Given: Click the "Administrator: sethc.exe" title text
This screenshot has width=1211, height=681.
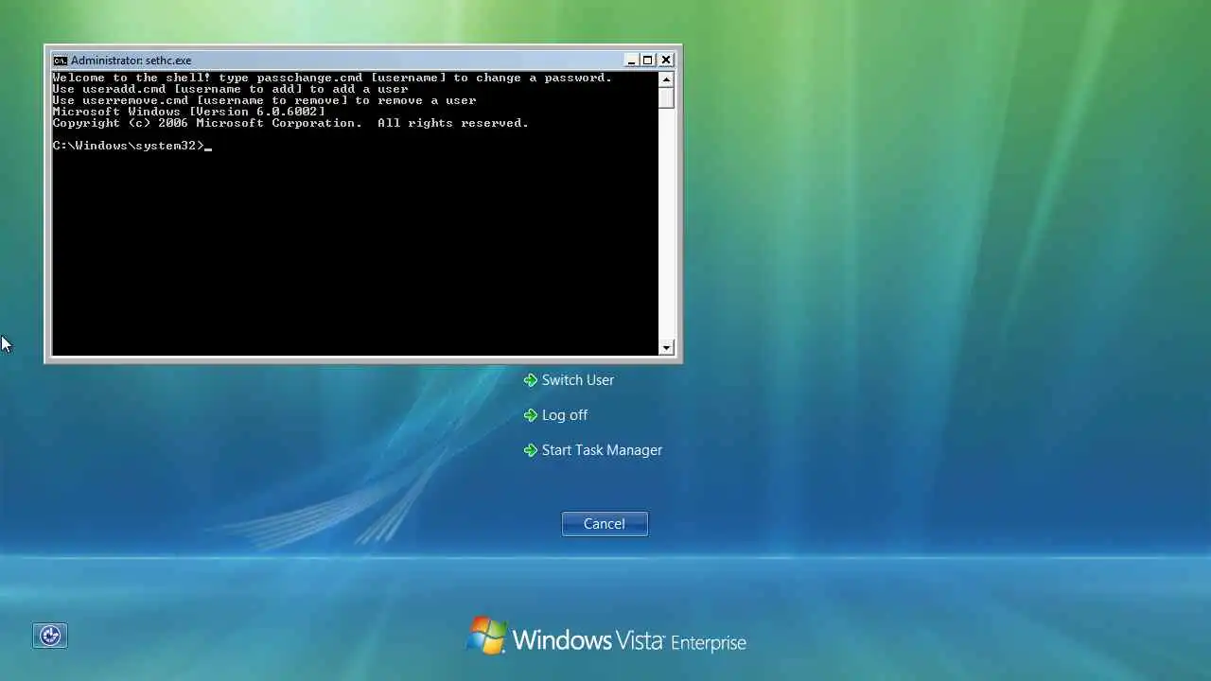Looking at the screenshot, I should pyautogui.click(x=131, y=61).
